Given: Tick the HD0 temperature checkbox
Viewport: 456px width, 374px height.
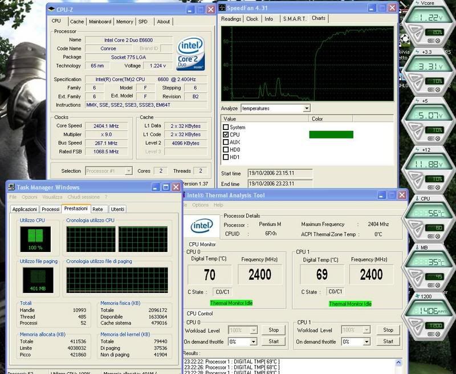Looking at the screenshot, I should point(226,149).
